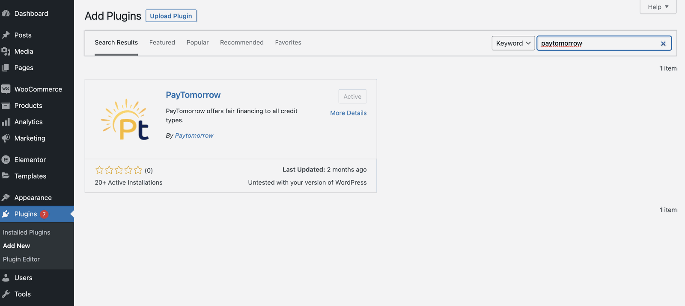Click the Tools wrench icon
685x306 pixels.
click(x=6, y=294)
